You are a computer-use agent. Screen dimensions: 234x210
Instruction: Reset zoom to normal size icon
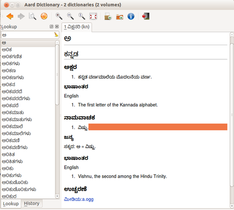[x=82, y=16]
